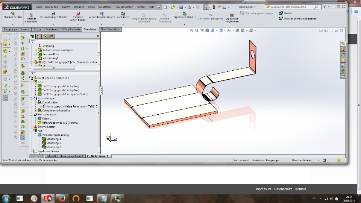
Task: Expand Teil3^Baugruppe1-1 (-Legierter Stahl-) node
Action: point(36,94)
